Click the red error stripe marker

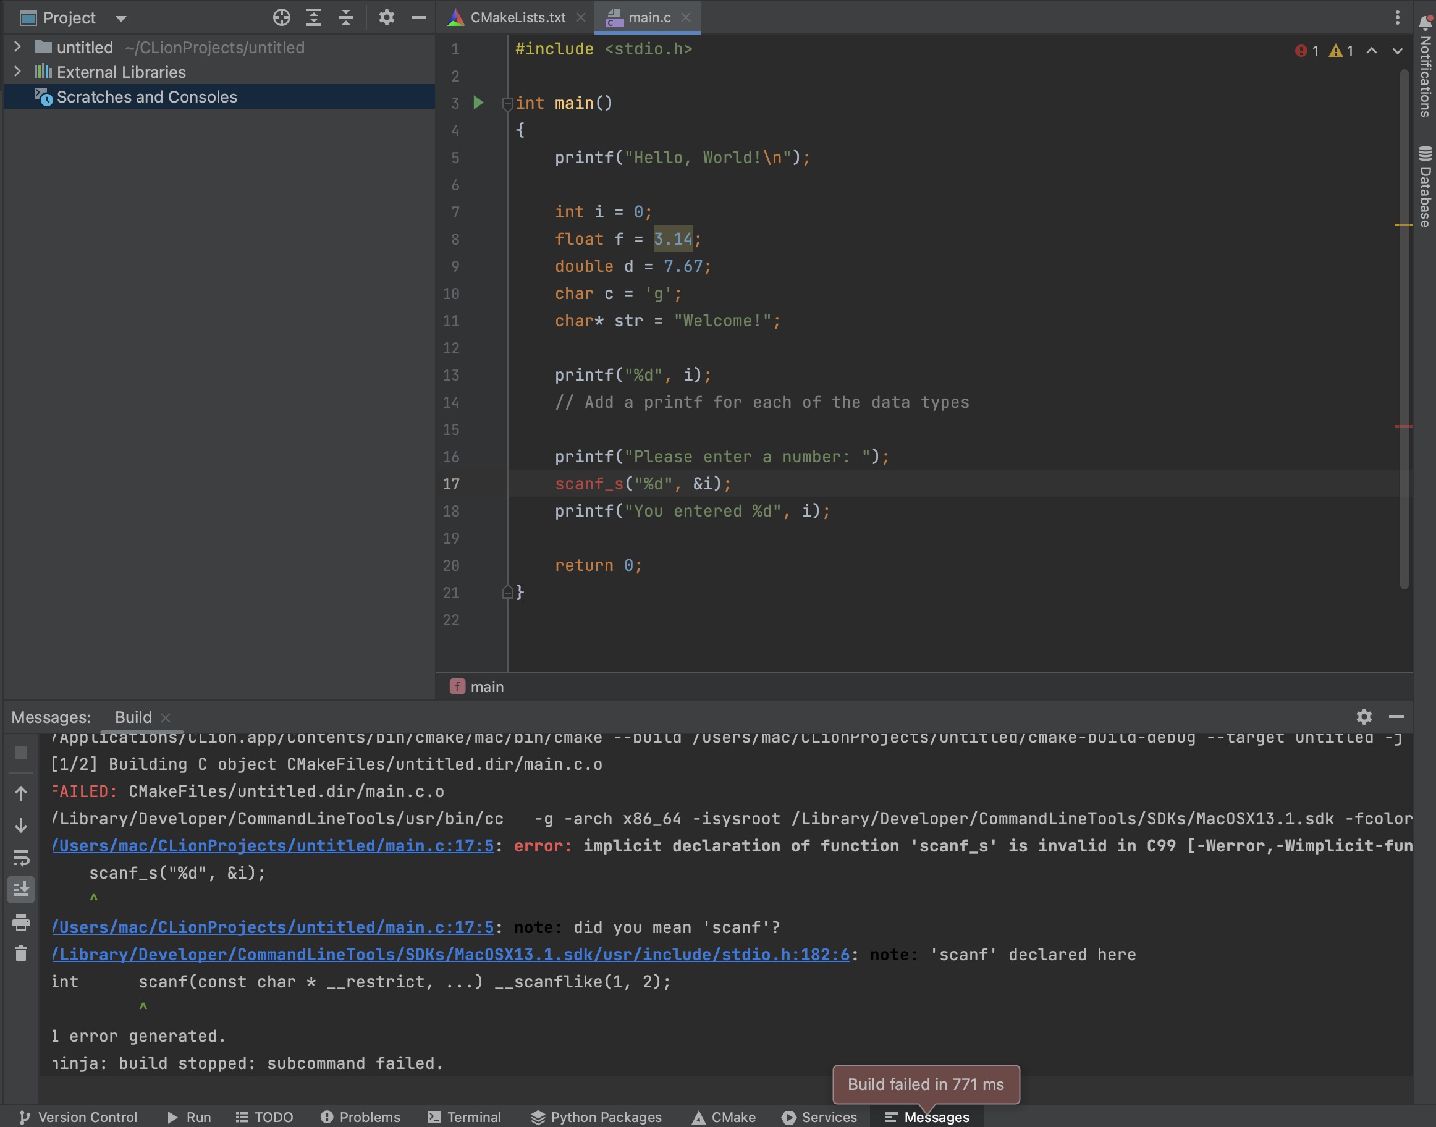point(1404,426)
